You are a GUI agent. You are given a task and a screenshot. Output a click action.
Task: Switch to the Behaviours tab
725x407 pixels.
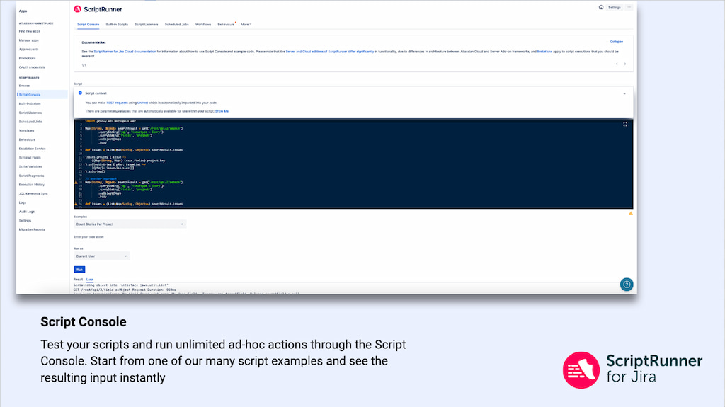coord(226,25)
